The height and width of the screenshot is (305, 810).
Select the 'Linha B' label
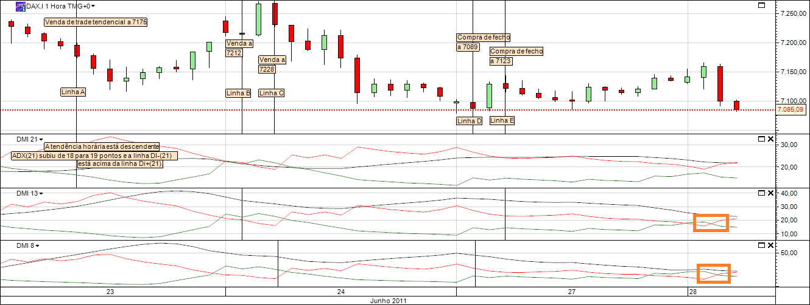click(x=238, y=93)
